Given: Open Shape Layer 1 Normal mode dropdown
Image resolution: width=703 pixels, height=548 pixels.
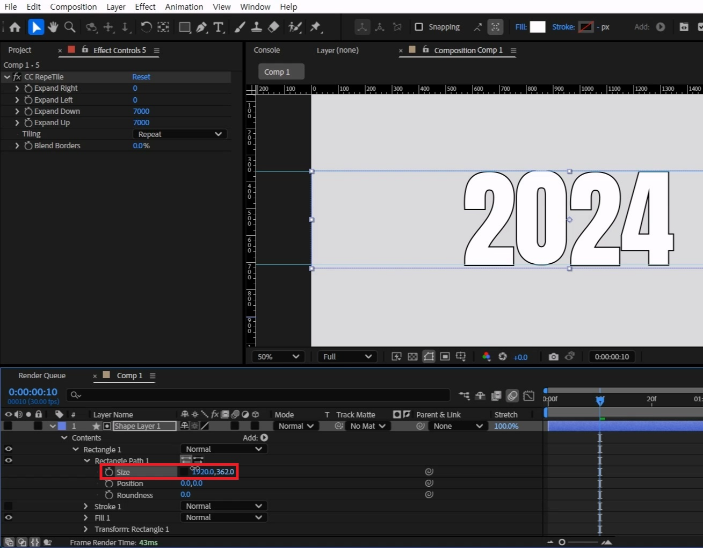Looking at the screenshot, I should tap(296, 426).
